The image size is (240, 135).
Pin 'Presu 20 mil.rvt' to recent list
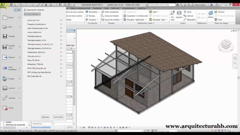click(61, 60)
